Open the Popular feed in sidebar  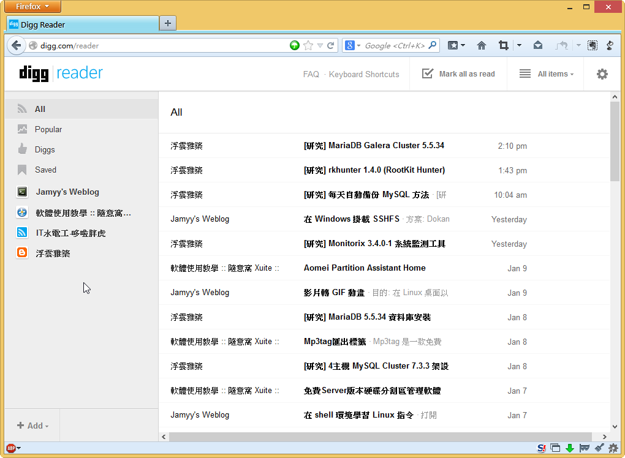[81, 129]
